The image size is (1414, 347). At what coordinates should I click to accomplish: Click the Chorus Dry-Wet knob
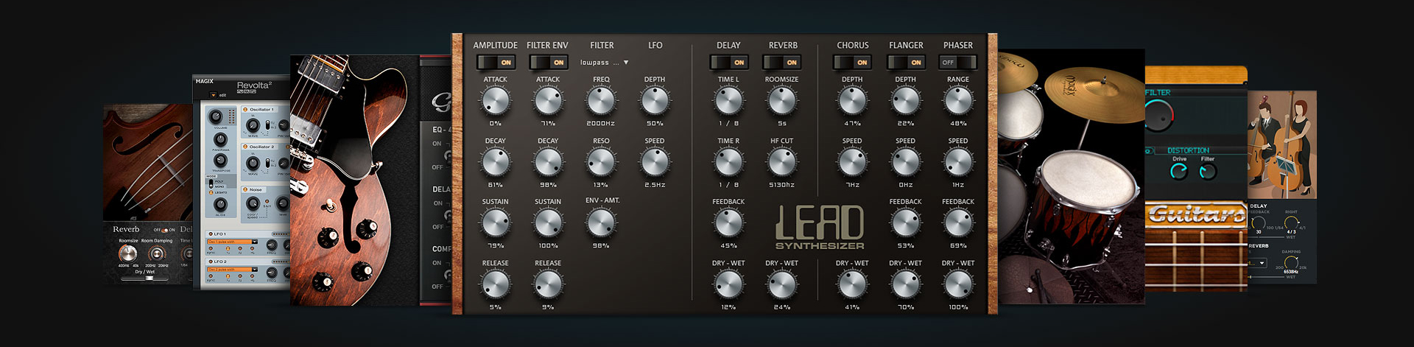pos(852,284)
